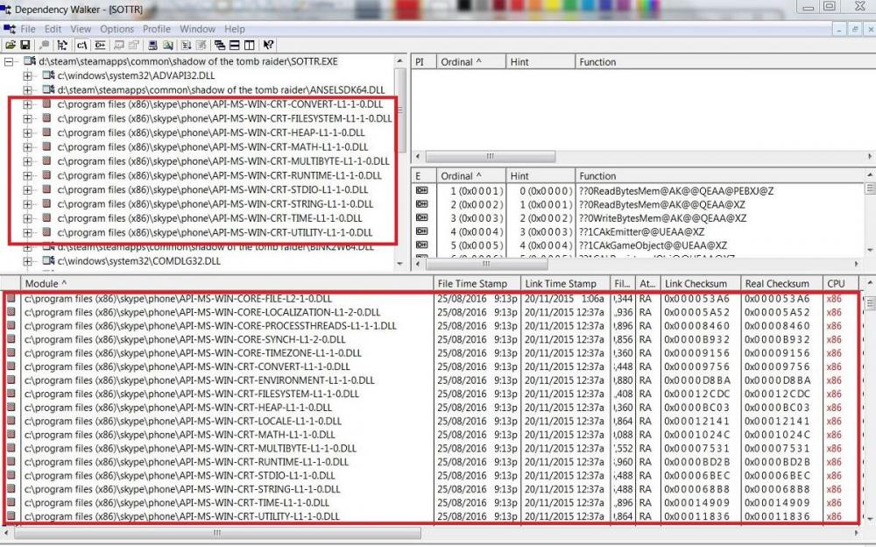Open Configure Module Search Order icon
Image resolution: width=876 pixels, height=547 pixels.
167,46
